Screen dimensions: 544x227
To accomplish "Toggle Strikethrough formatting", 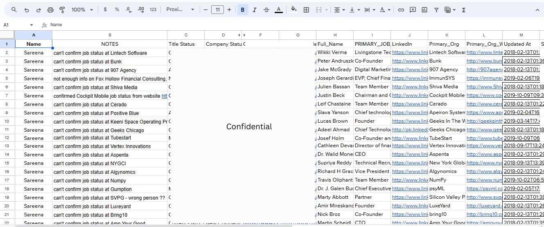I will coord(266,10).
